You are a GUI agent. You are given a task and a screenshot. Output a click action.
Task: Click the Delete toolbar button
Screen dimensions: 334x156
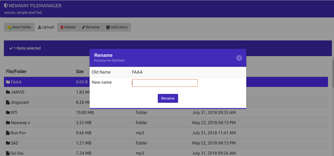click(x=68, y=27)
